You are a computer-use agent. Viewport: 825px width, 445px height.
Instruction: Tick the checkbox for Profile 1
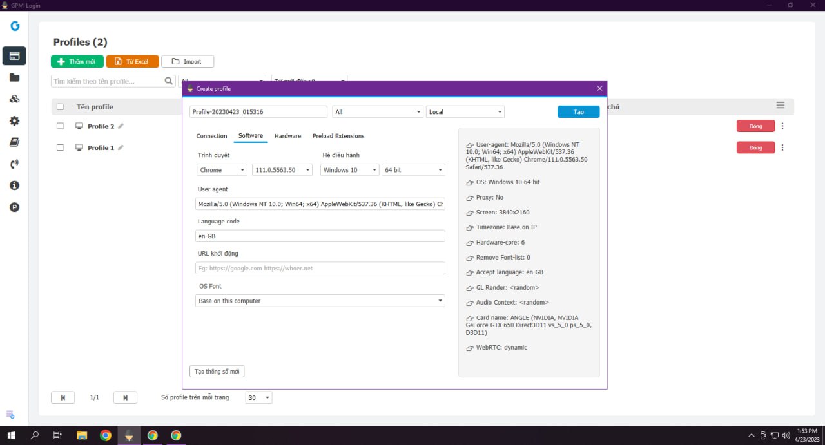point(61,147)
